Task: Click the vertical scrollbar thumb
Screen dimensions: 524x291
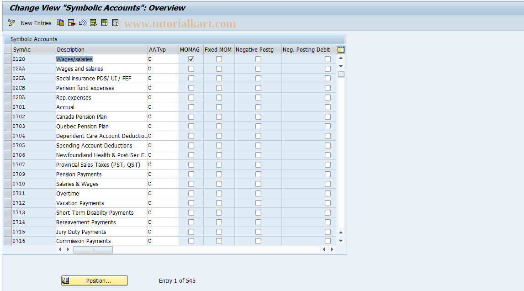Action: point(341,74)
